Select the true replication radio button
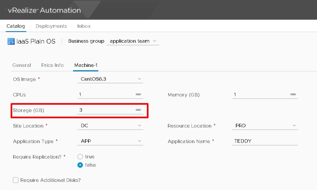Screen dimensions: 317x190 point(80,157)
